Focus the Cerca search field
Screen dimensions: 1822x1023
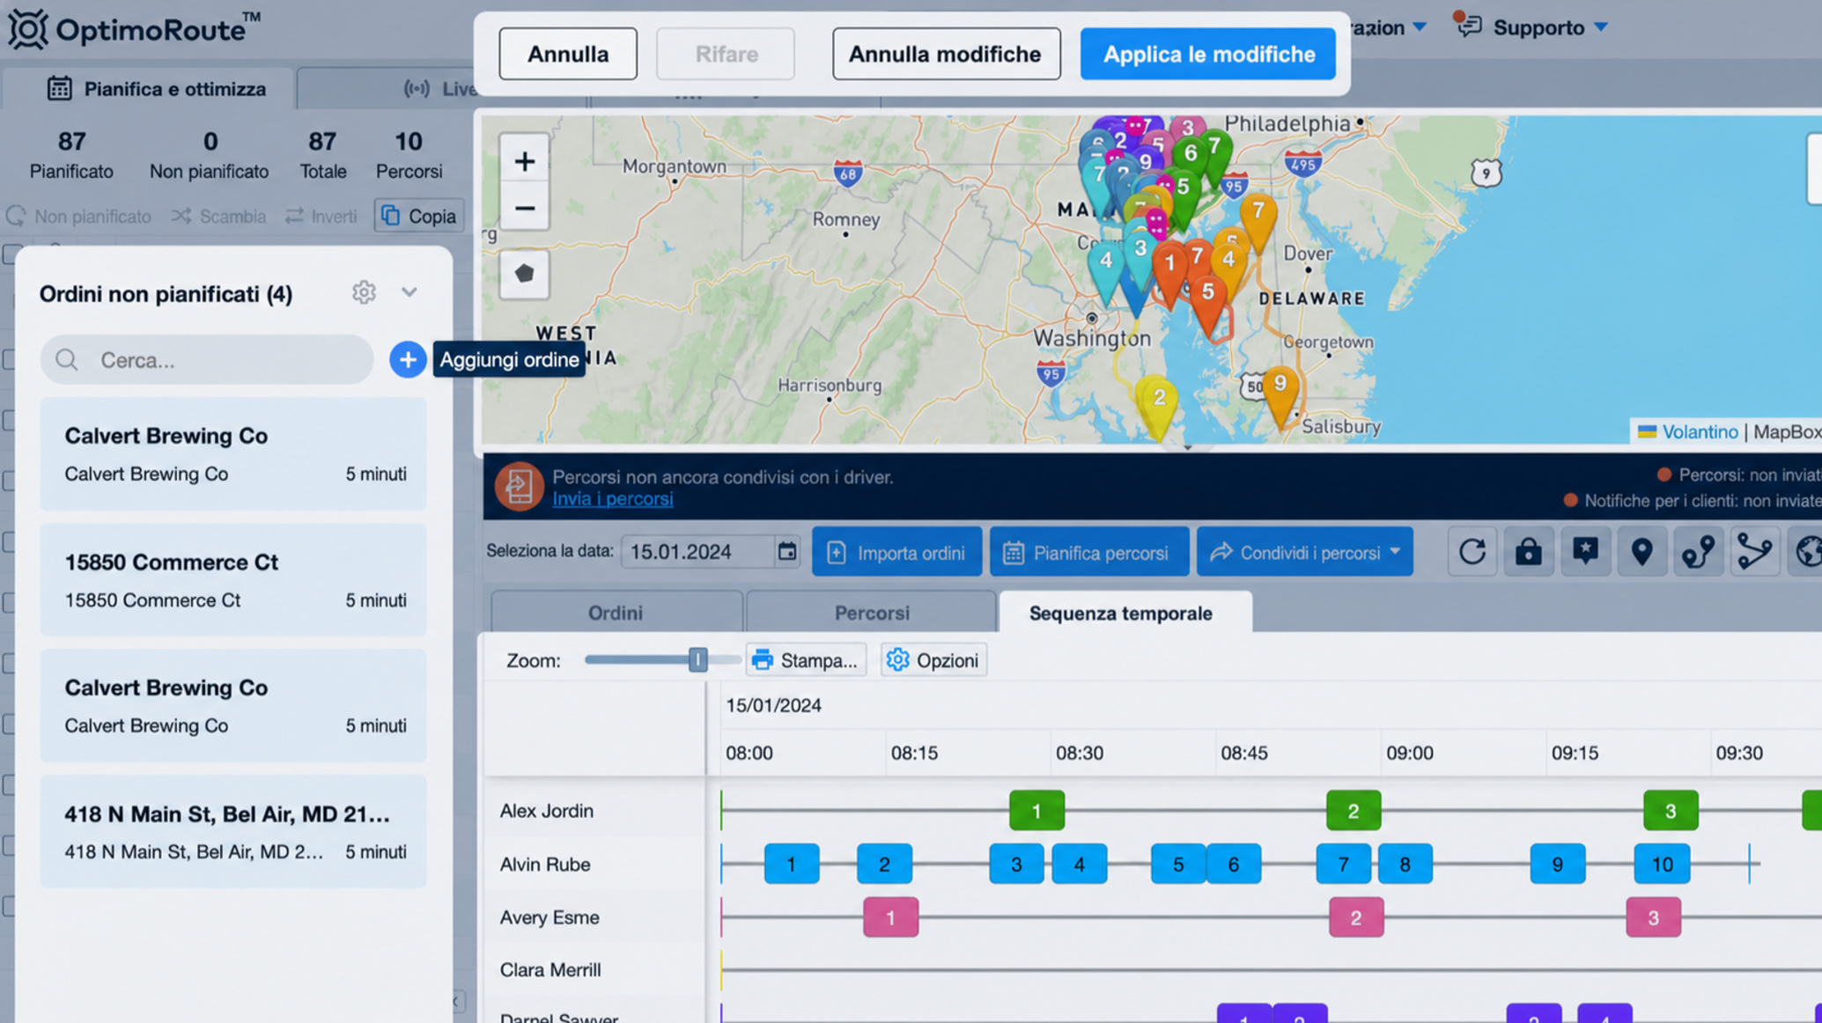(x=207, y=359)
